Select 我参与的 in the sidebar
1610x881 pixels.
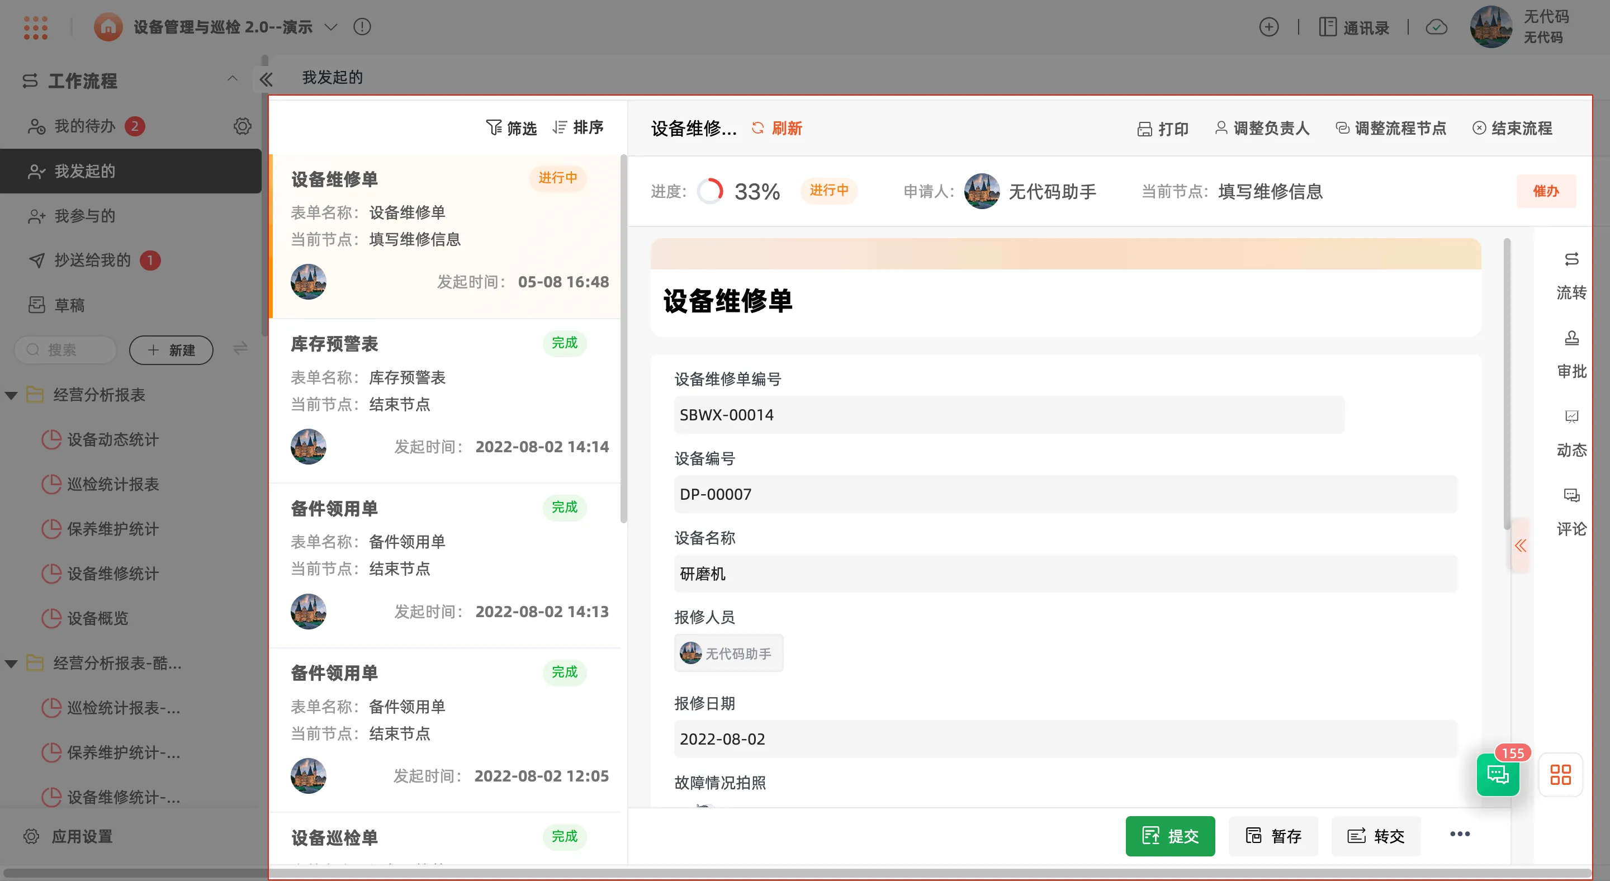(x=84, y=216)
